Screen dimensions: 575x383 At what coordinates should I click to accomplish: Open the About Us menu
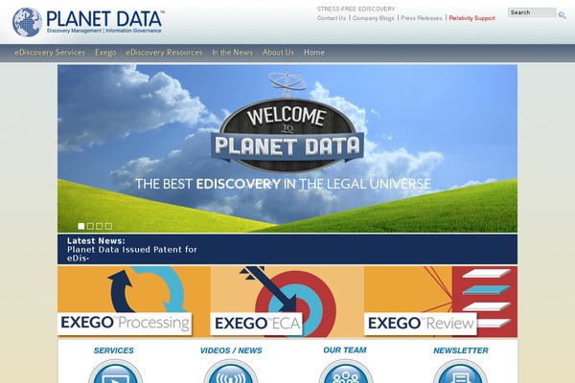tap(278, 53)
